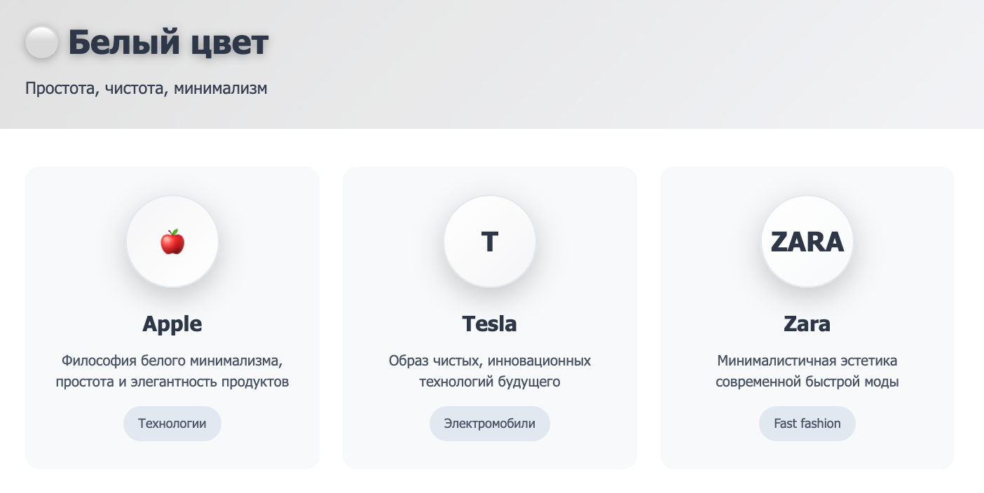
Task: Click the Белый цвет page heading
Action: pos(168,43)
